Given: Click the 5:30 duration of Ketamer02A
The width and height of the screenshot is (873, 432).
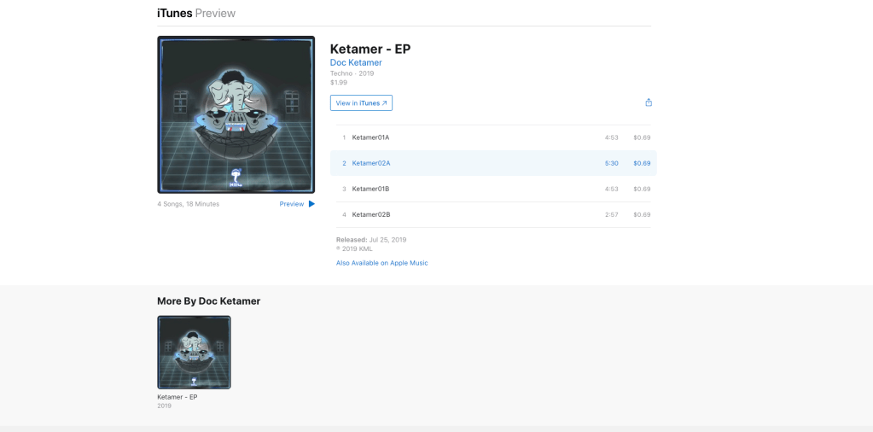Looking at the screenshot, I should coord(611,163).
